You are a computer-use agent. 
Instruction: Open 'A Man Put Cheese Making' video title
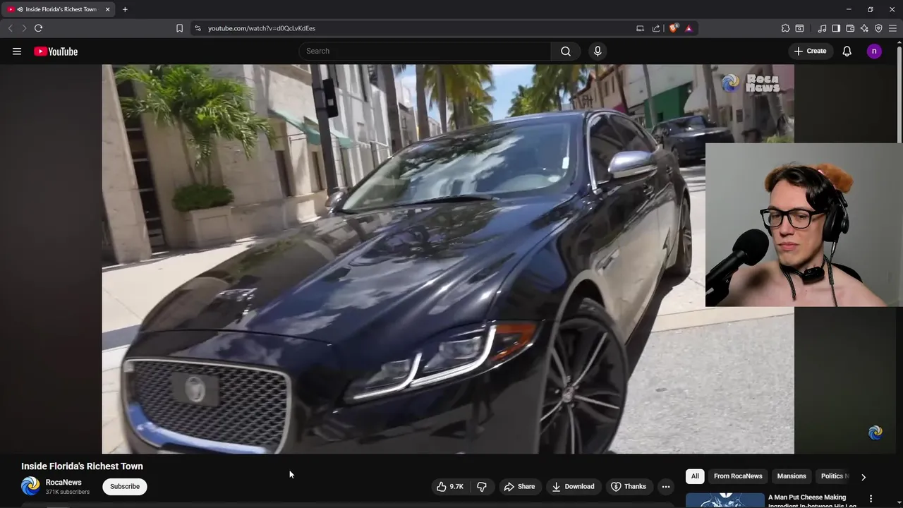coord(811,501)
